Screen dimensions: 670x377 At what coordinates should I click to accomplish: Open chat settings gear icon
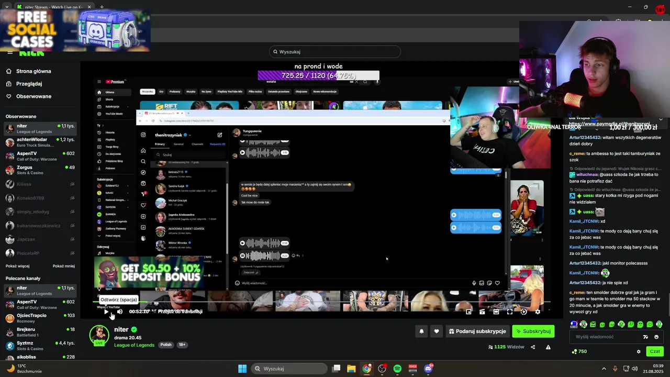tap(638, 351)
